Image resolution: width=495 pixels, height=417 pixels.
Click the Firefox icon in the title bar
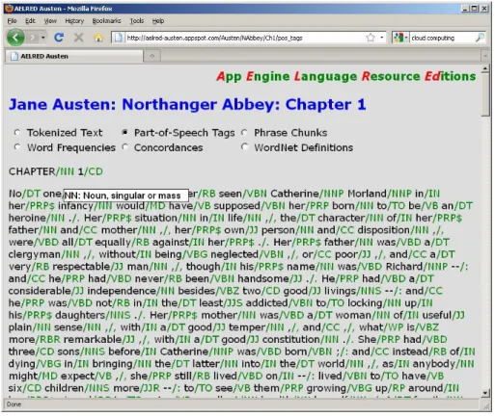10,9
